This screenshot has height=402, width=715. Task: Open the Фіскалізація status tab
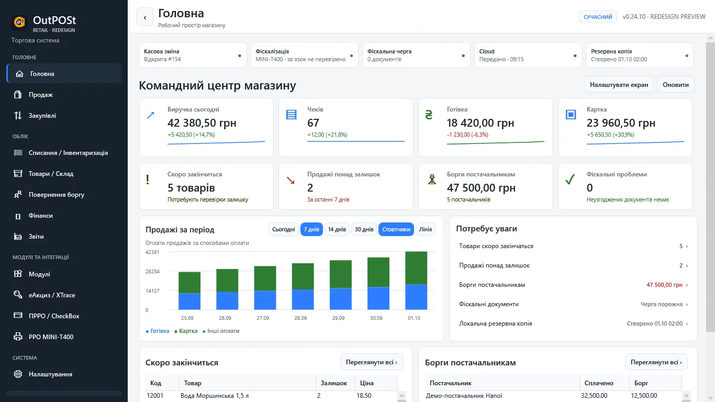pos(305,55)
